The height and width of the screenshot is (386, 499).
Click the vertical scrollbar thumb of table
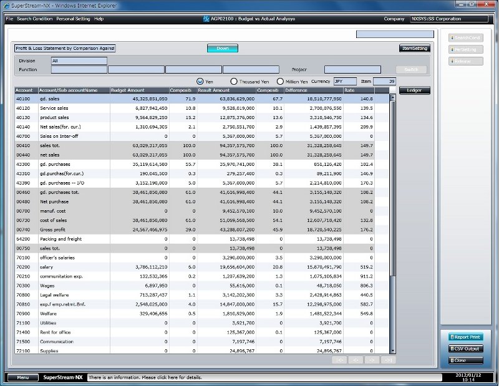click(x=392, y=188)
